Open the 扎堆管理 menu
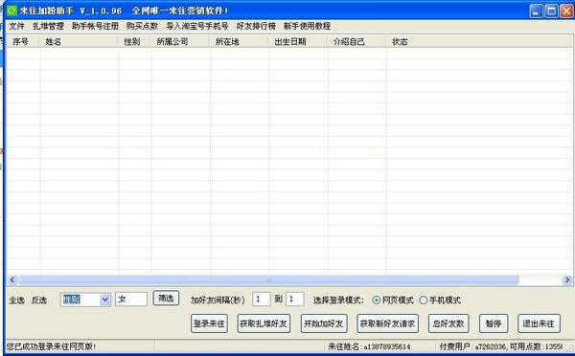This screenshot has height=356, width=575. click(x=48, y=26)
